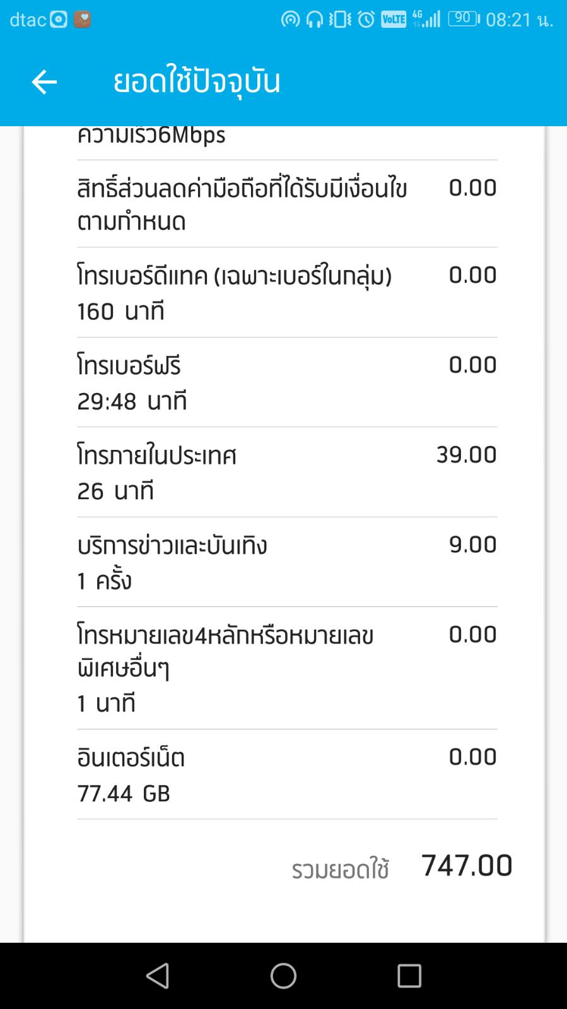Tap the 4G signal strength icon

pyautogui.click(x=426, y=19)
